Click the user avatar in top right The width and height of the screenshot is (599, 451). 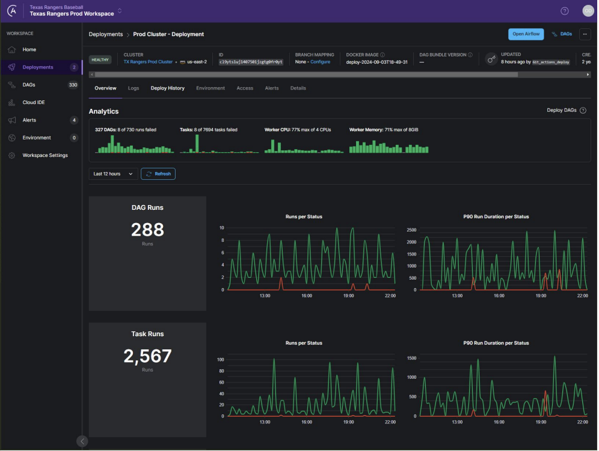tap(588, 11)
